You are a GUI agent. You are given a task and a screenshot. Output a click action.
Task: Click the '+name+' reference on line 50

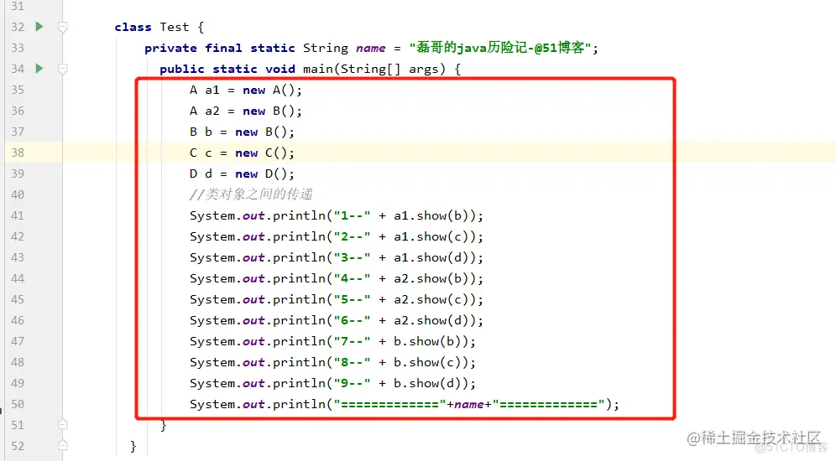coord(468,405)
